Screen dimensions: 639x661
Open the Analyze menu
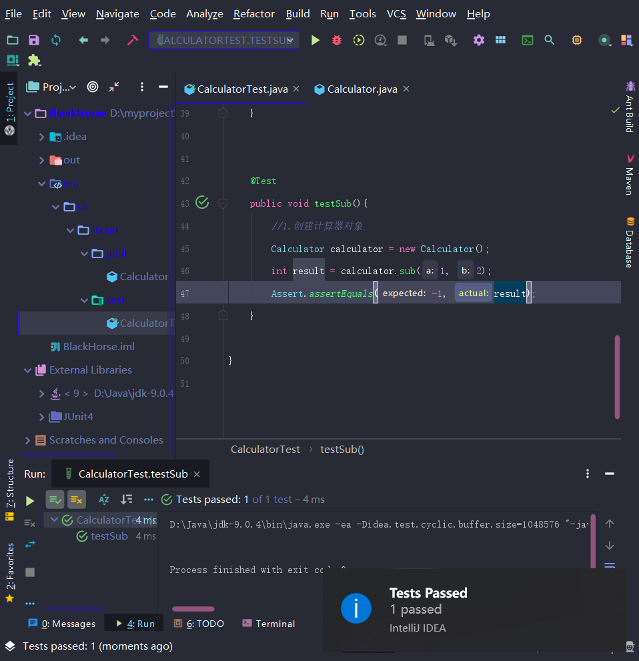(x=204, y=14)
